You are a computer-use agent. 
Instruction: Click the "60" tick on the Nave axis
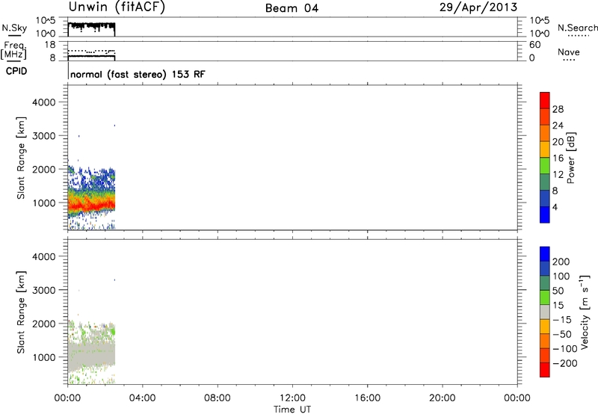coord(535,45)
